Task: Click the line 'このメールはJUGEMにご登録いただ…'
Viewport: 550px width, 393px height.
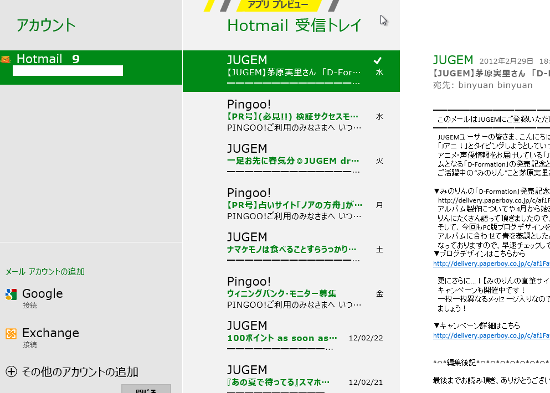Action: [x=493, y=119]
